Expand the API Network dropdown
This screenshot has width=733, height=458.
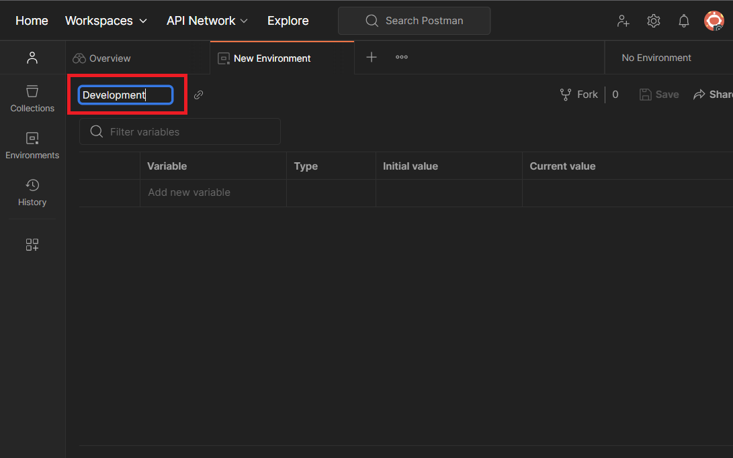[207, 21]
